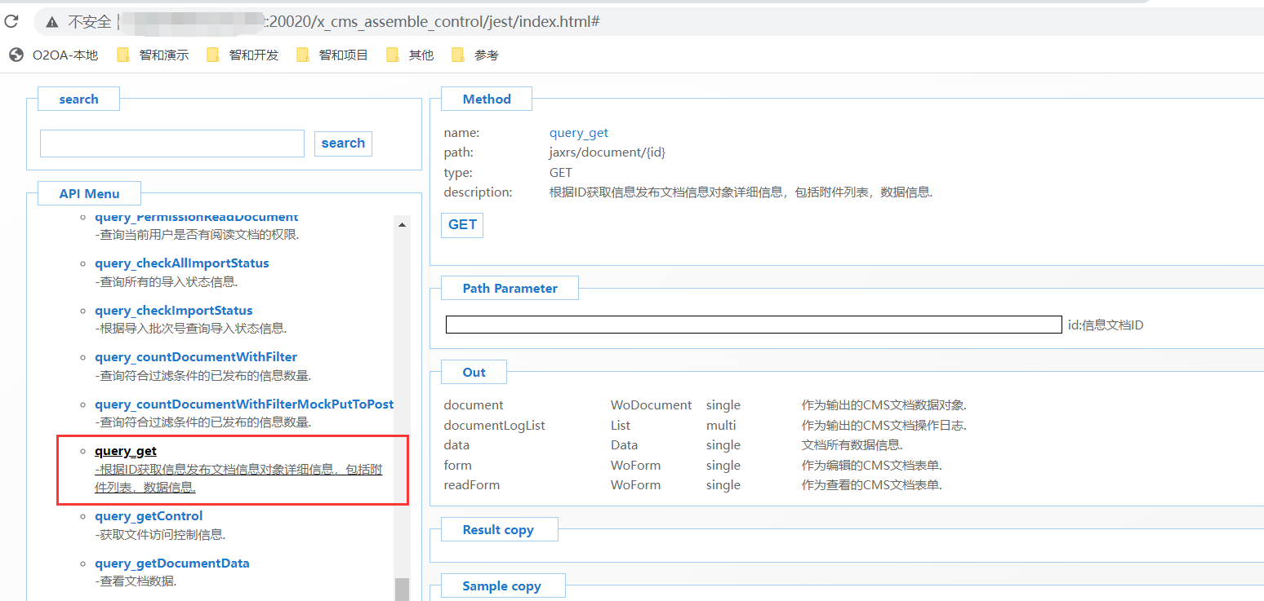Click the browser reload icon

tap(11, 21)
